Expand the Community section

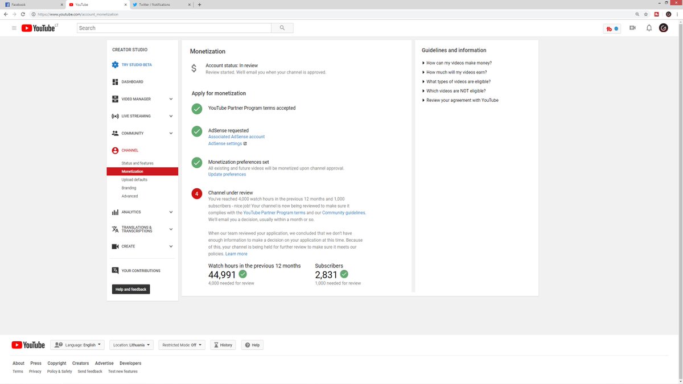171,133
